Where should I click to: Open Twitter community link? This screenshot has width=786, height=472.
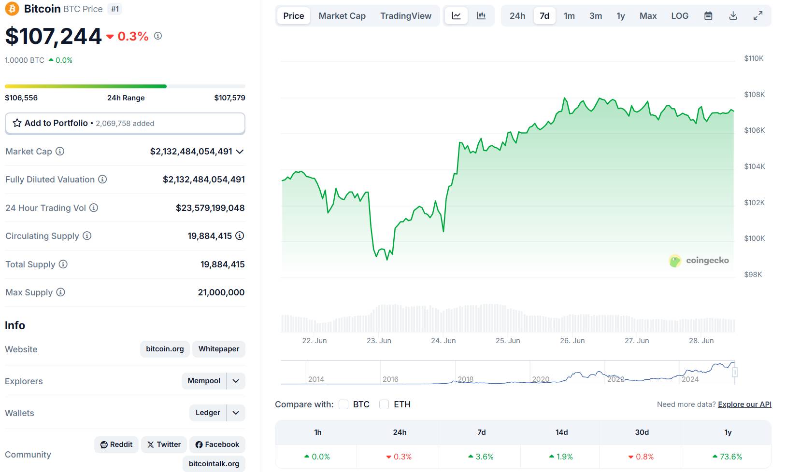164,444
